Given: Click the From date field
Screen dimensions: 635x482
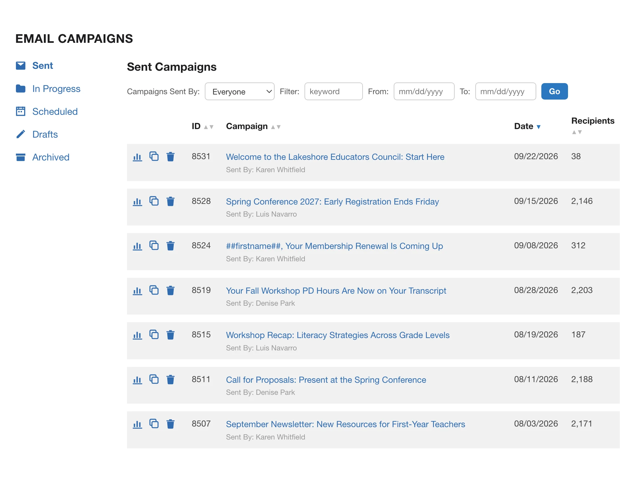Looking at the screenshot, I should [424, 91].
